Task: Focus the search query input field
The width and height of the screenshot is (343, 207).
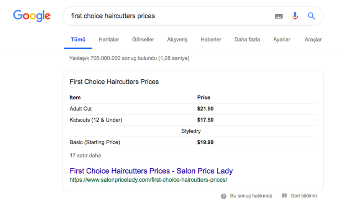Action: pos(169,16)
